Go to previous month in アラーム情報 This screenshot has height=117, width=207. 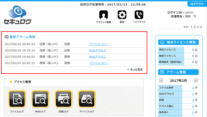161,80
